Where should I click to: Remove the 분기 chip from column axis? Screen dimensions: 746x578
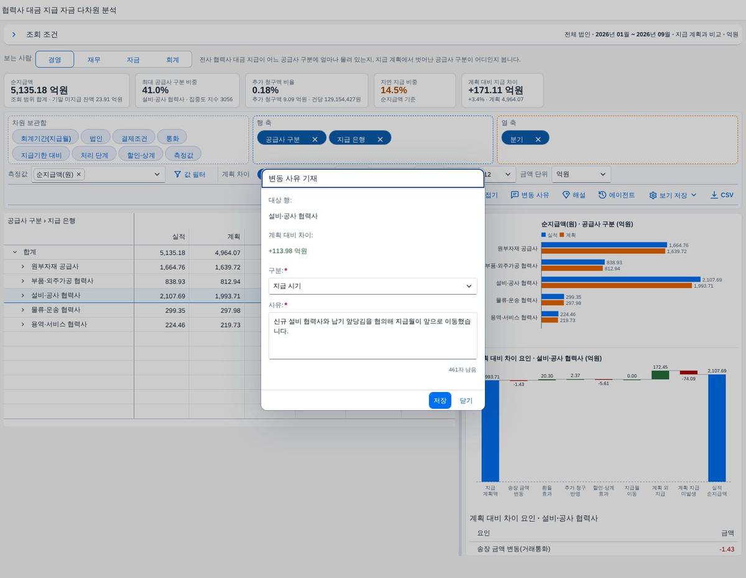tap(538, 139)
